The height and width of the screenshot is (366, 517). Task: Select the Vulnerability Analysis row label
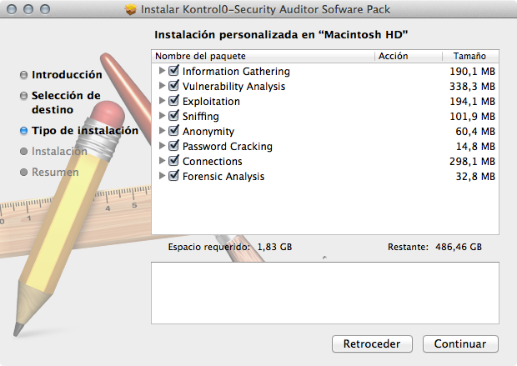[x=233, y=87]
